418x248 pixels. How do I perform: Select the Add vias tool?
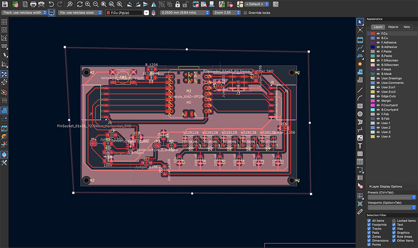(x=360, y=64)
